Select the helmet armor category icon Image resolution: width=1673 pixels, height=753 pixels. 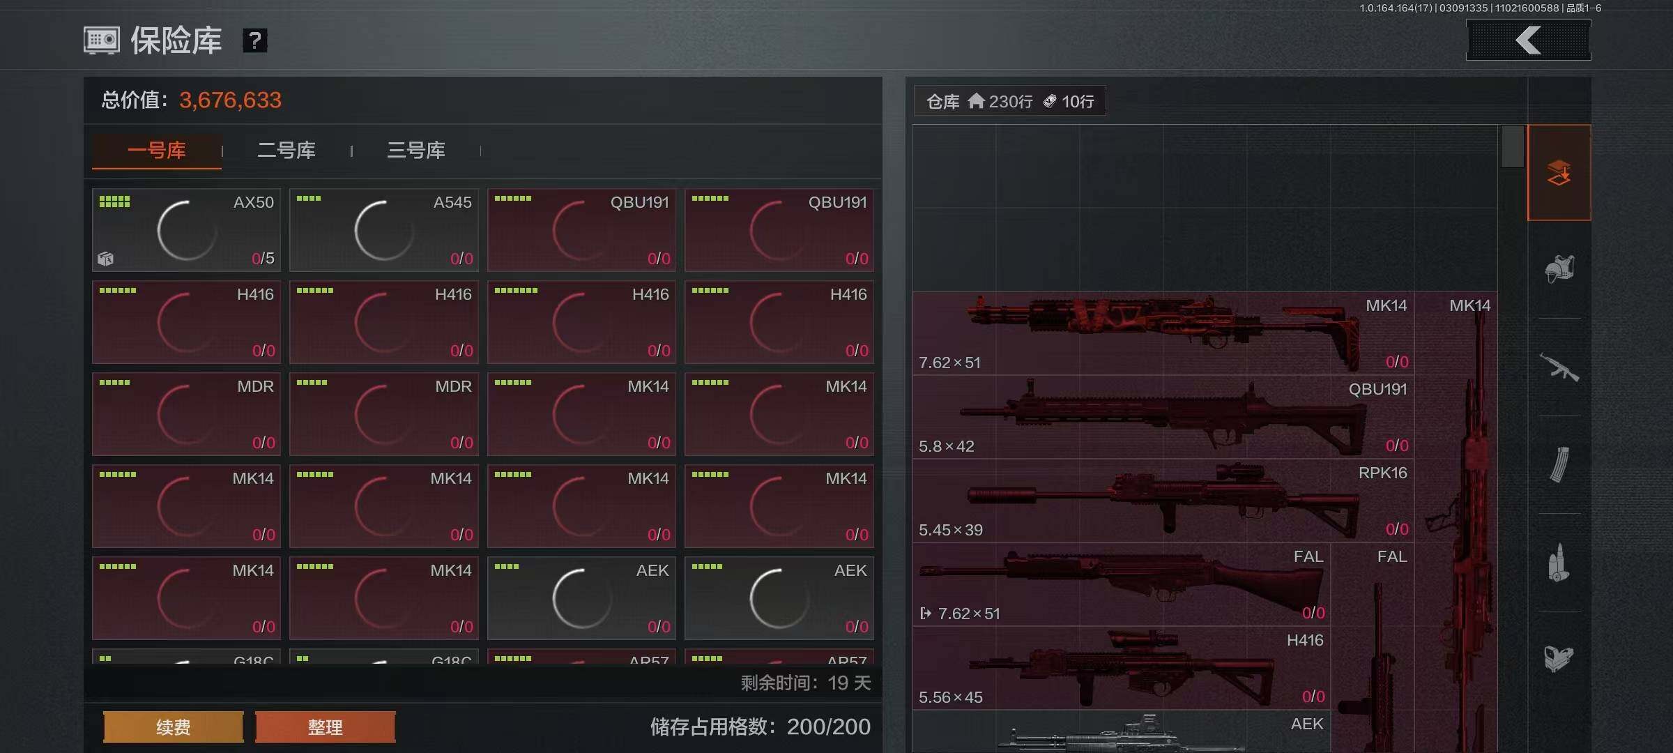click(x=1559, y=268)
